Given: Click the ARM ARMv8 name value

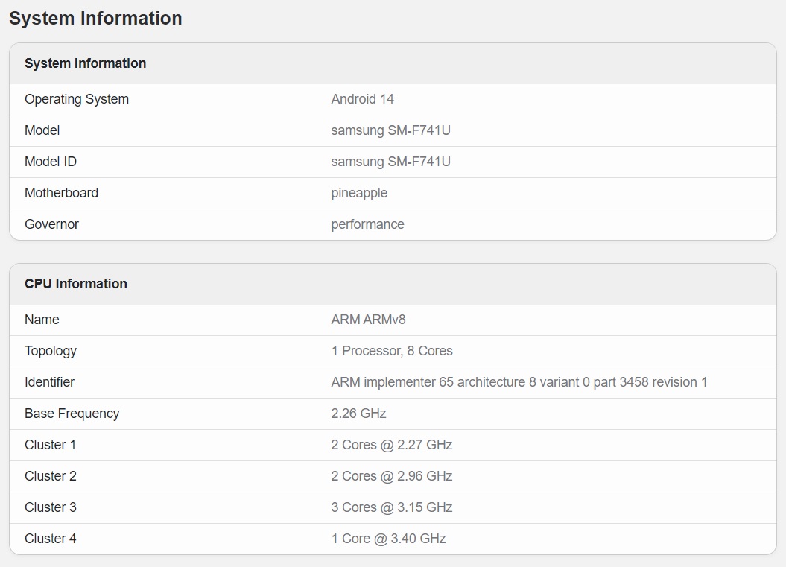Looking at the screenshot, I should [x=368, y=320].
